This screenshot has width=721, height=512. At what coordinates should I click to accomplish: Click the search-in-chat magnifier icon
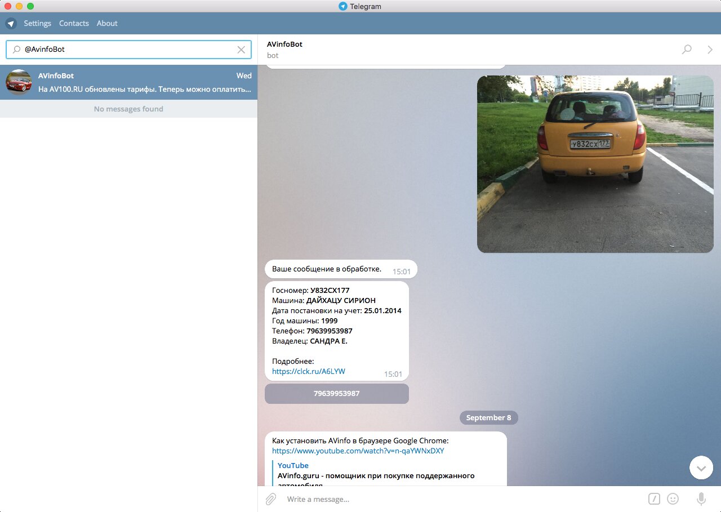(x=687, y=50)
